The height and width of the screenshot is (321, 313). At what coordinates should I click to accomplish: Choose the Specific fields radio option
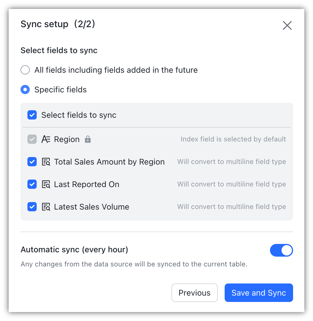tap(25, 90)
